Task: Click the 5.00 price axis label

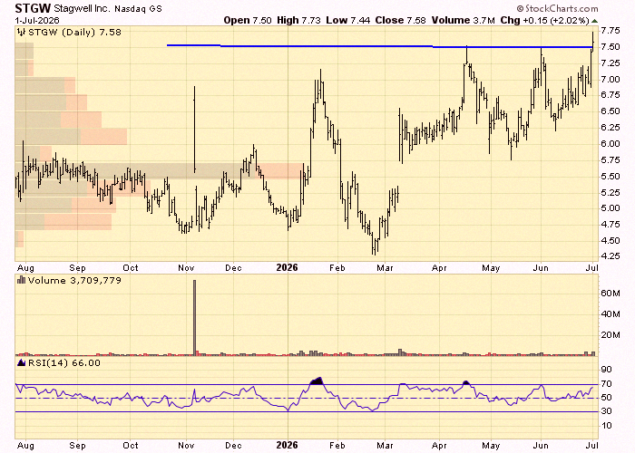Action: click(x=611, y=207)
